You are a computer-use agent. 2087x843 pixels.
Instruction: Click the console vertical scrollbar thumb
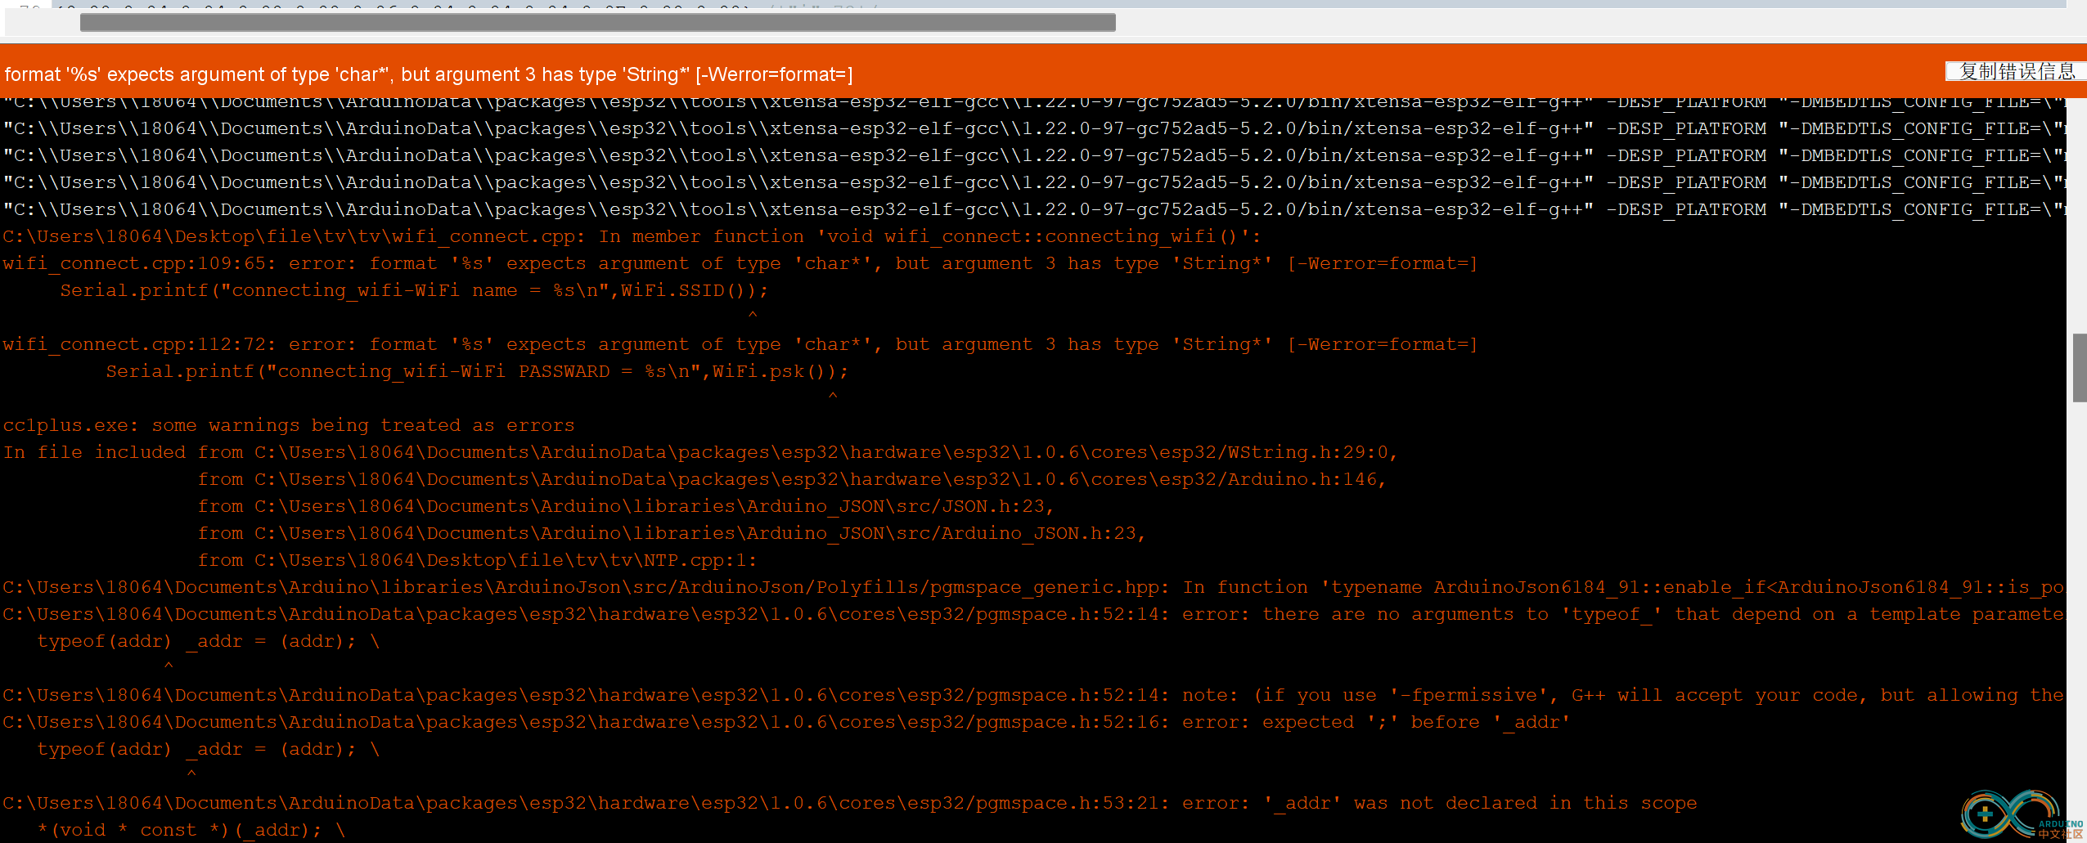2079,368
